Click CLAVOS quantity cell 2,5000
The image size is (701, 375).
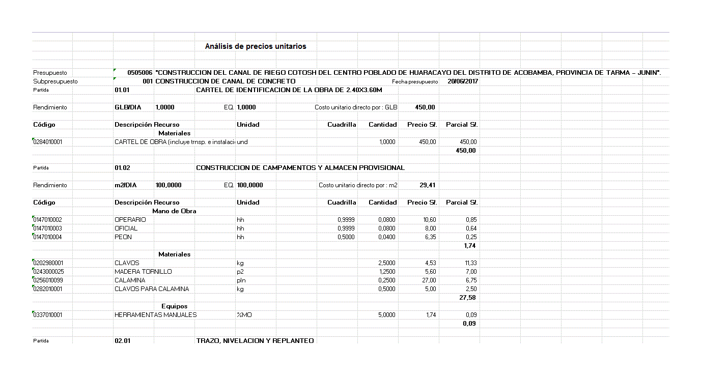[387, 263]
